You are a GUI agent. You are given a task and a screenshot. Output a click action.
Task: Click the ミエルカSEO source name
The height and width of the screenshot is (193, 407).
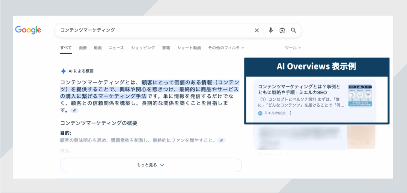pyautogui.click(x=275, y=113)
